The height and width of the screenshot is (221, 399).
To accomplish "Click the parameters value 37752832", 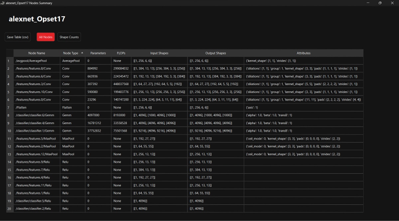I will click(x=94, y=131).
